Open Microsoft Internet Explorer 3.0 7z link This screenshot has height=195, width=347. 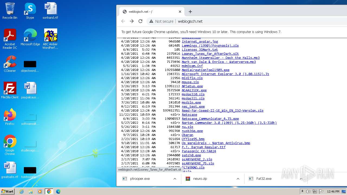(x=225, y=74)
